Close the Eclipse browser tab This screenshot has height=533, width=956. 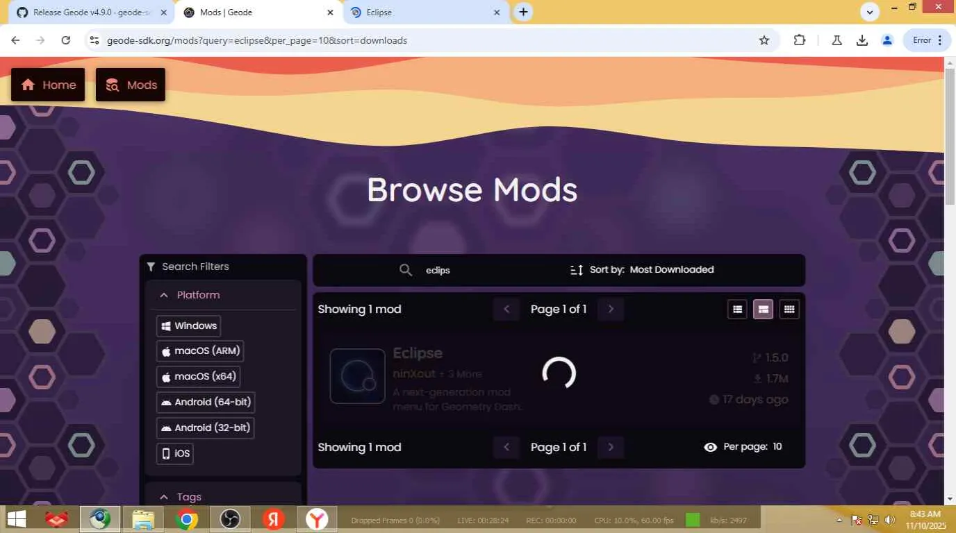pyautogui.click(x=497, y=12)
